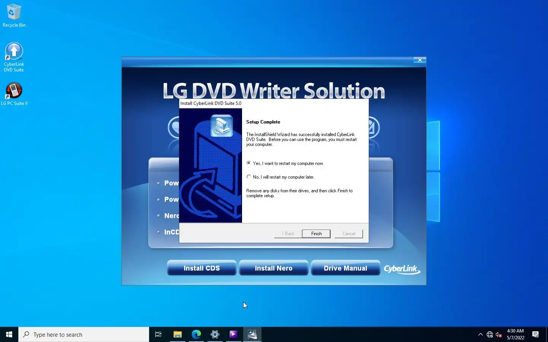Click the Install Nero button
Viewport: 548px width, 342px height.
[274, 268]
